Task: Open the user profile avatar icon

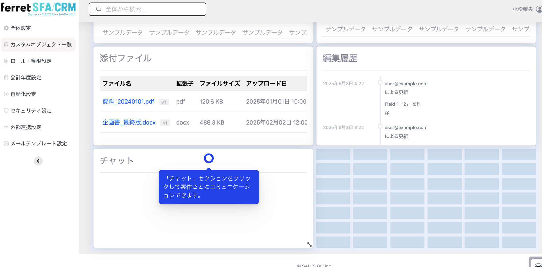Action: [x=539, y=9]
